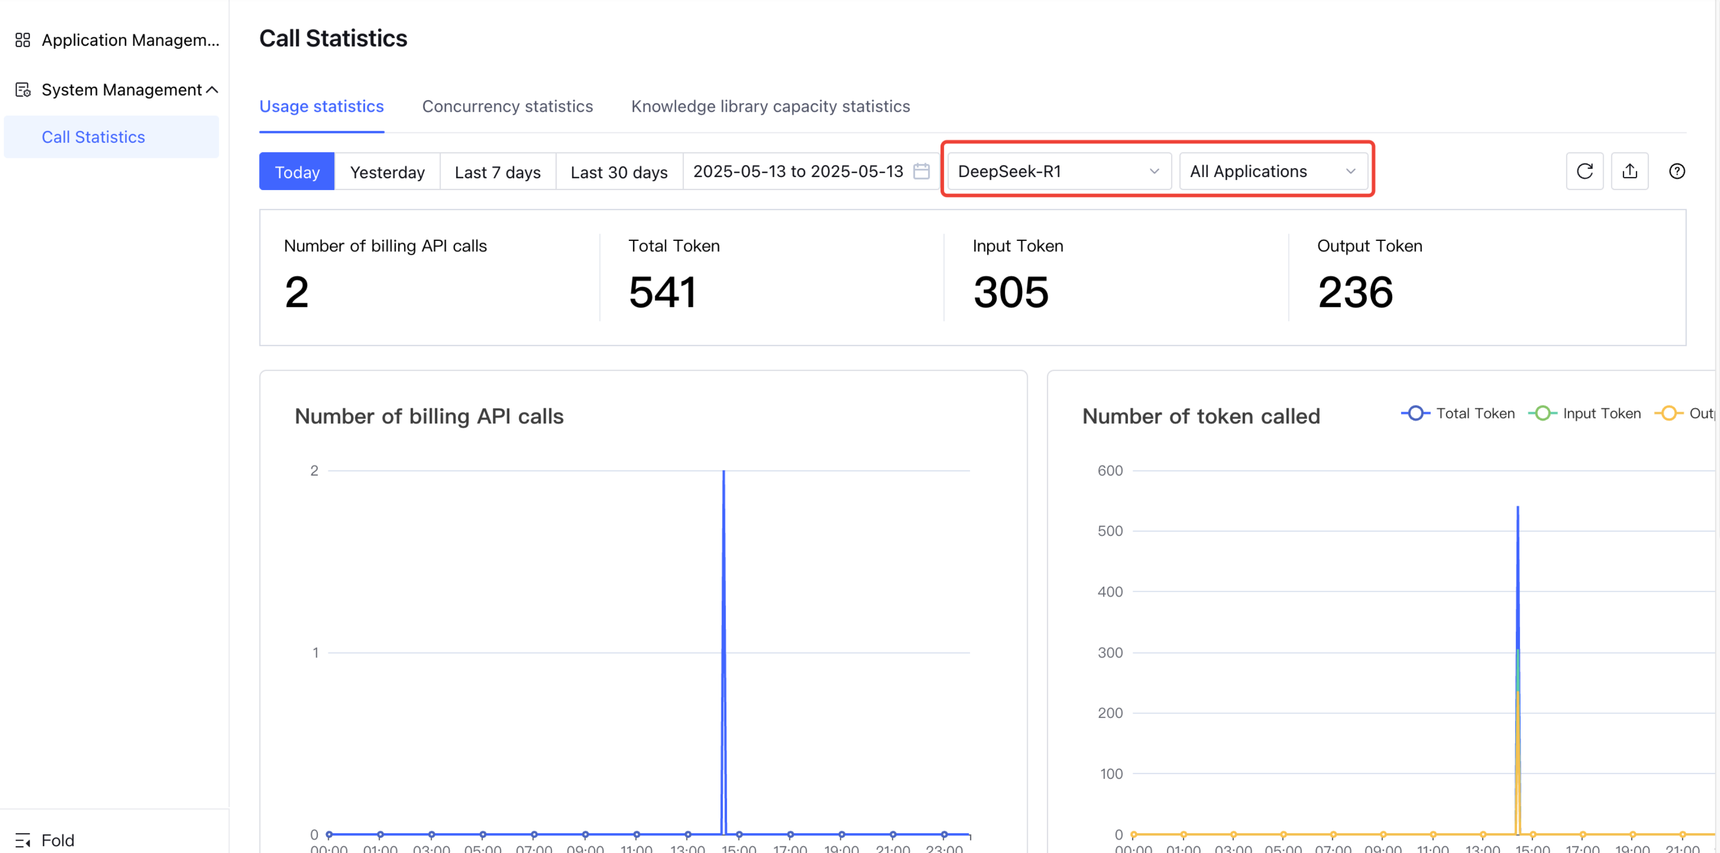Open Knowledge library capacity statistics tab

pyautogui.click(x=770, y=106)
